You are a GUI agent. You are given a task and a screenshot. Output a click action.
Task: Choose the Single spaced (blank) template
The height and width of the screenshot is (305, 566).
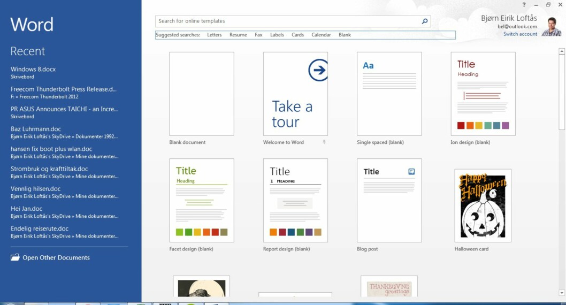point(389,94)
